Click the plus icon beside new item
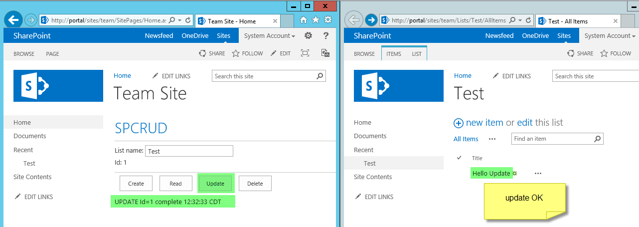 point(458,123)
